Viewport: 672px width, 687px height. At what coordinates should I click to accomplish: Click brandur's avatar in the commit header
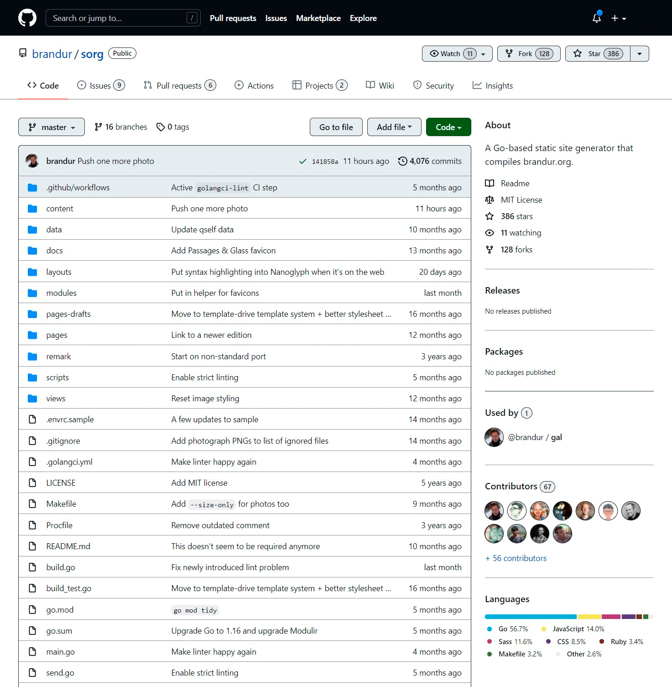(x=32, y=161)
